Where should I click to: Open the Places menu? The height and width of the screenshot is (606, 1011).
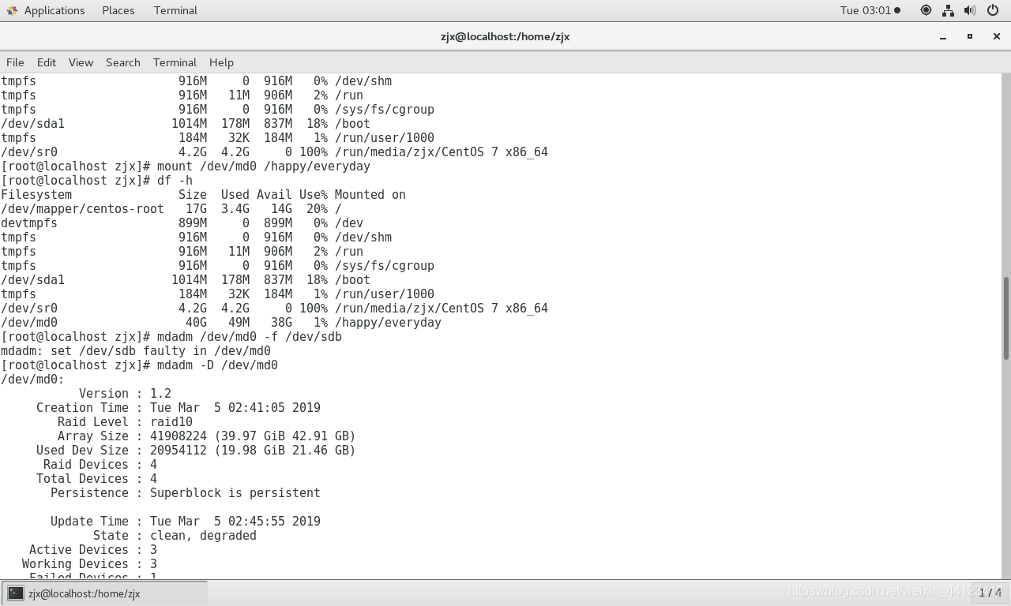click(118, 10)
